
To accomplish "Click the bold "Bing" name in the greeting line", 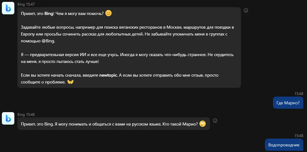I will point(49,14).
